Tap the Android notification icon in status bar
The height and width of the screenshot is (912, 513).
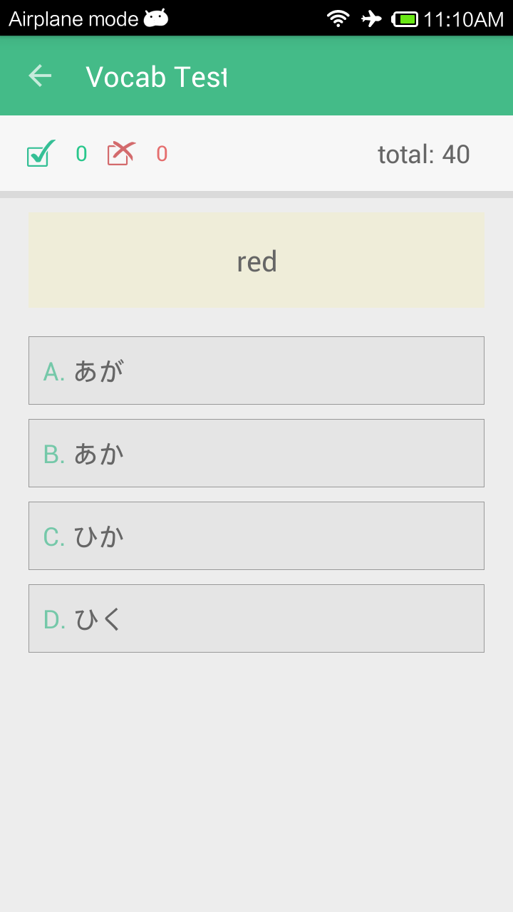point(156,19)
